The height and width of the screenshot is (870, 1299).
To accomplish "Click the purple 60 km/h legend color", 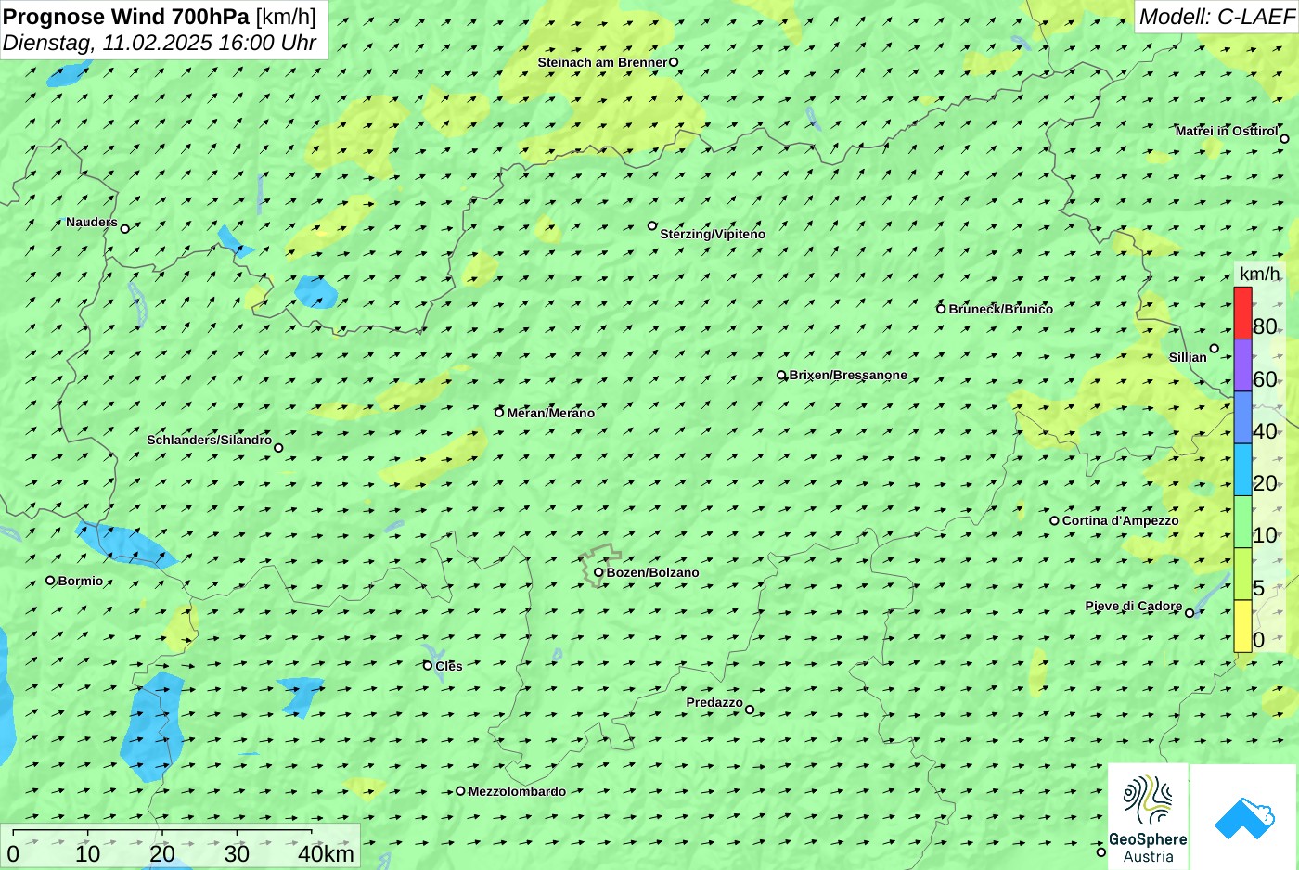I will pos(1242,365).
